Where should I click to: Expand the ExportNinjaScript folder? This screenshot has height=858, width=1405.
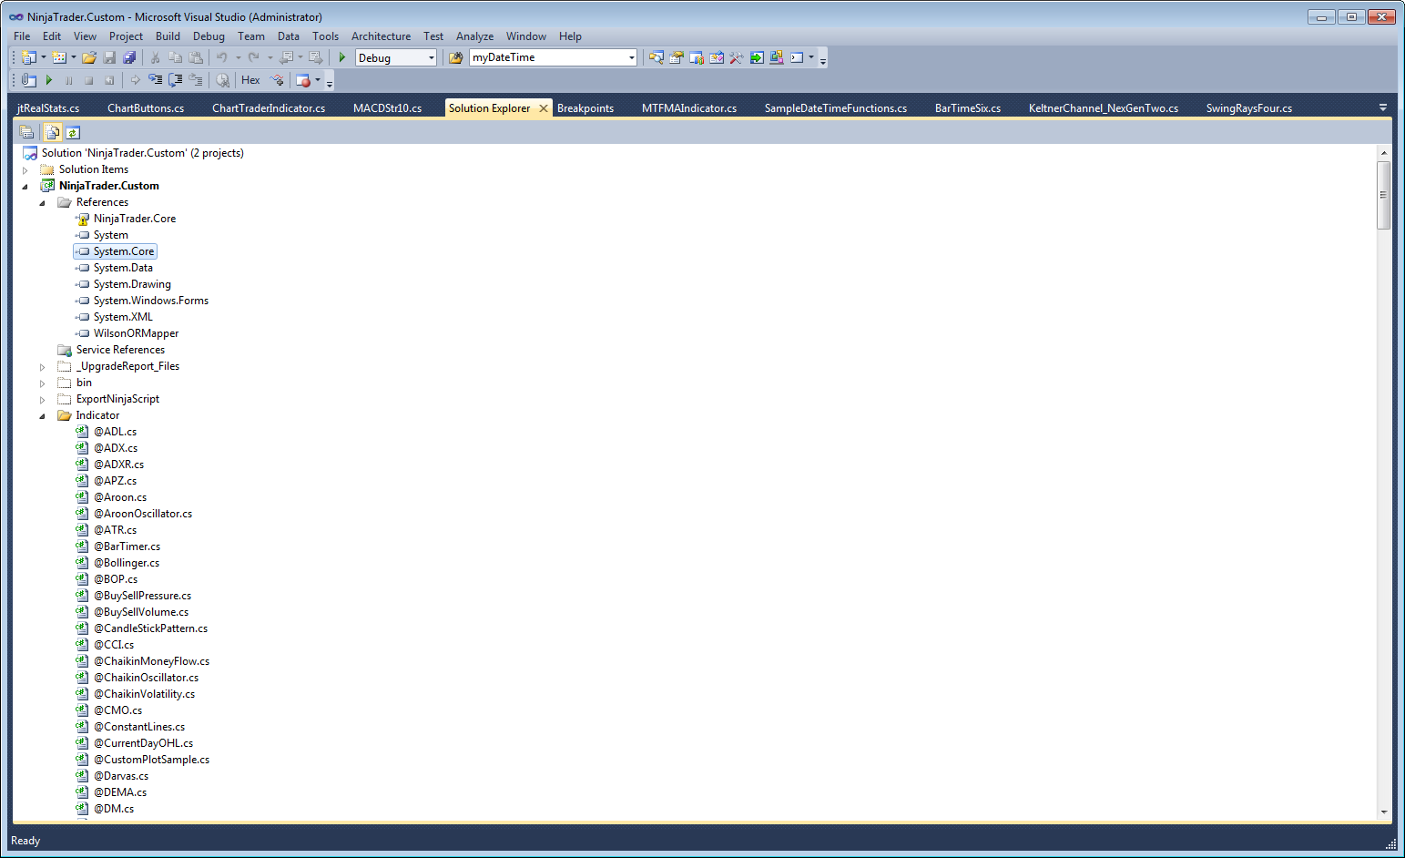tap(43, 400)
